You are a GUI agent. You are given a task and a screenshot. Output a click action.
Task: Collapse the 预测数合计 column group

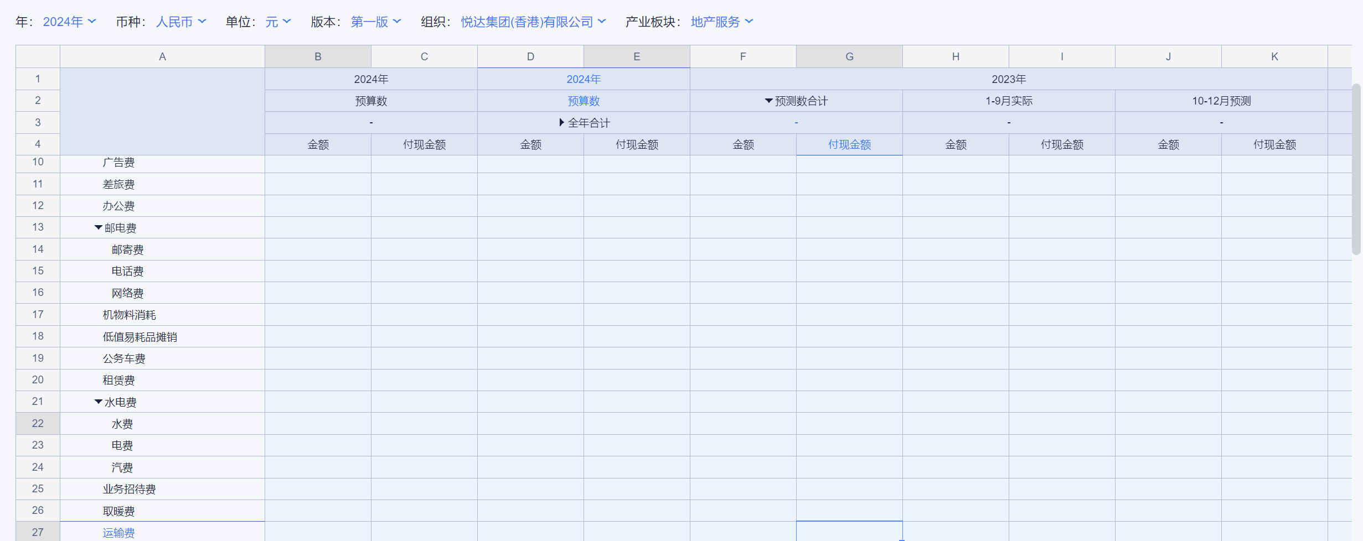pyautogui.click(x=768, y=101)
